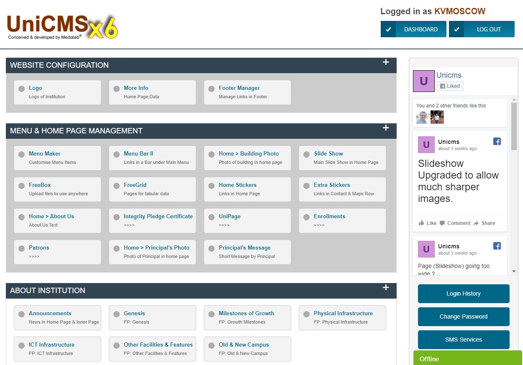Click KVMOSCOW username text

[x=460, y=11]
